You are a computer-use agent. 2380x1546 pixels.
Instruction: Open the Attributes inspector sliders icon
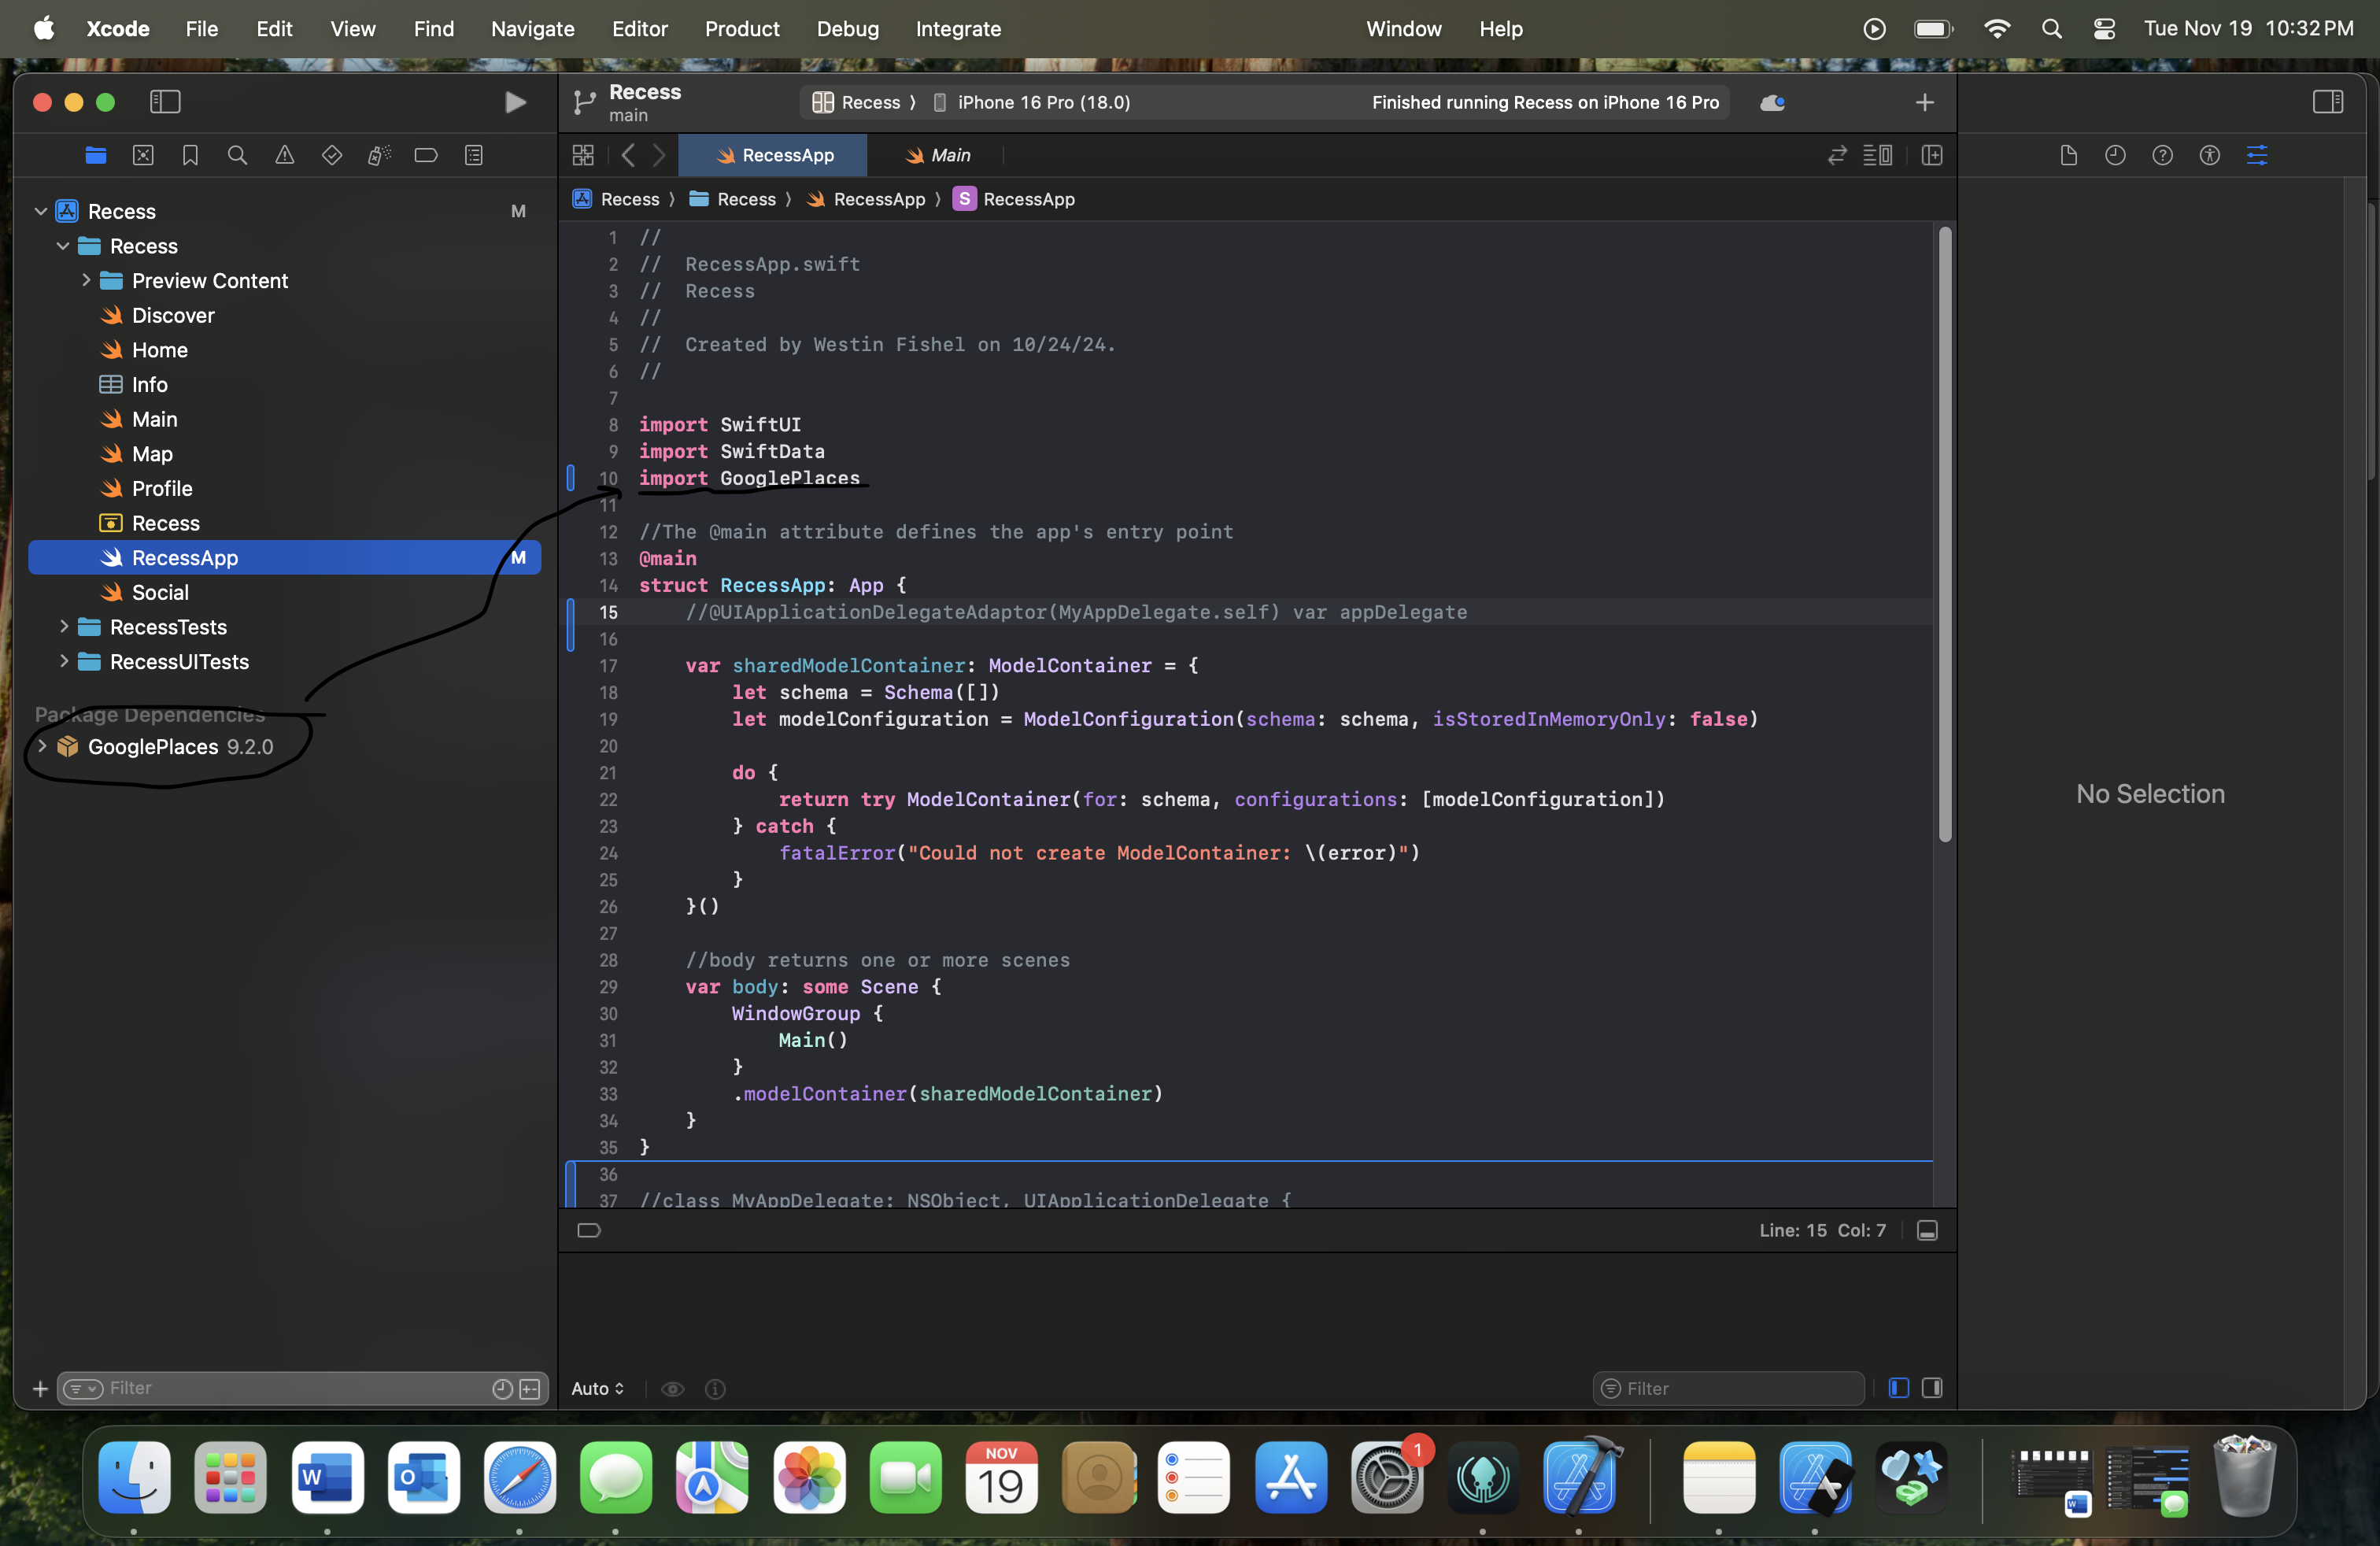coord(2257,155)
